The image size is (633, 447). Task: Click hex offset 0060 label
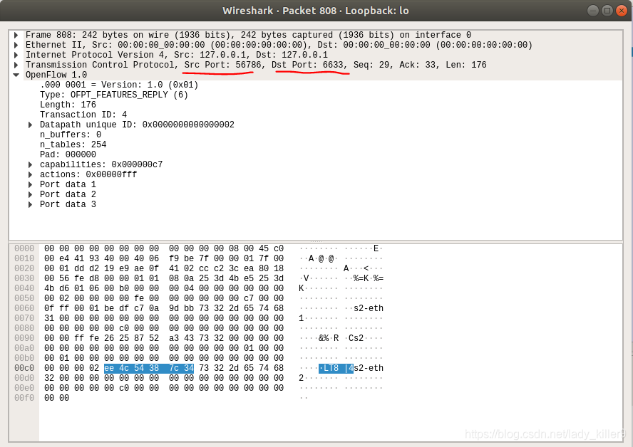pyautogui.click(x=24, y=308)
